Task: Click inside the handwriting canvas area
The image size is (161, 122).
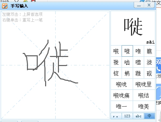Action: coord(55,65)
